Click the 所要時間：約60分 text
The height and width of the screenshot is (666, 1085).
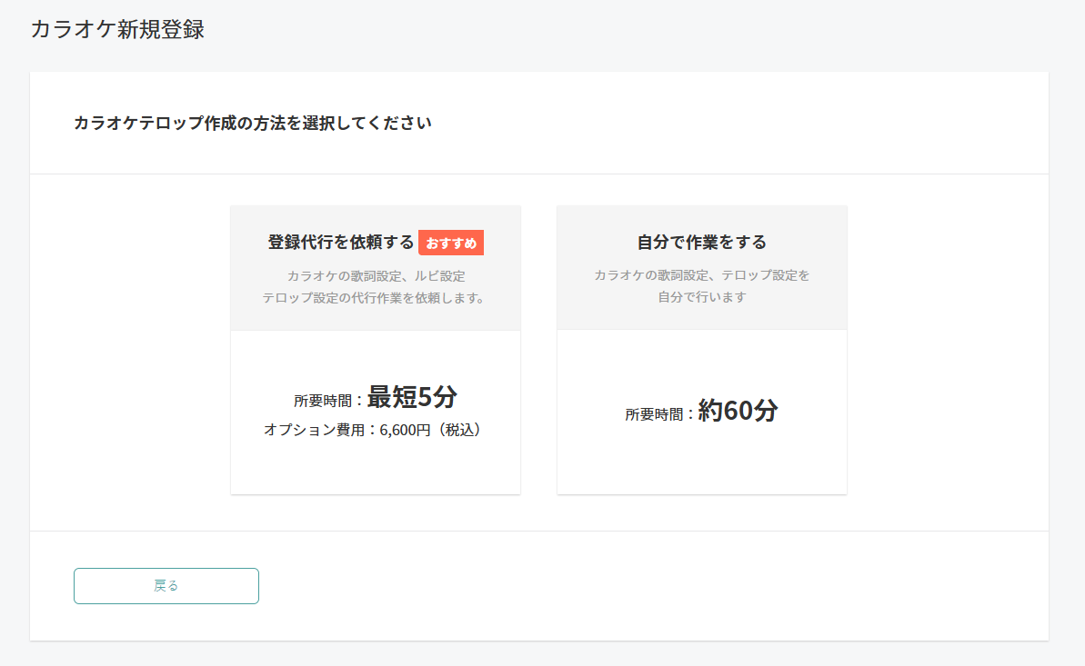(701, 411)
